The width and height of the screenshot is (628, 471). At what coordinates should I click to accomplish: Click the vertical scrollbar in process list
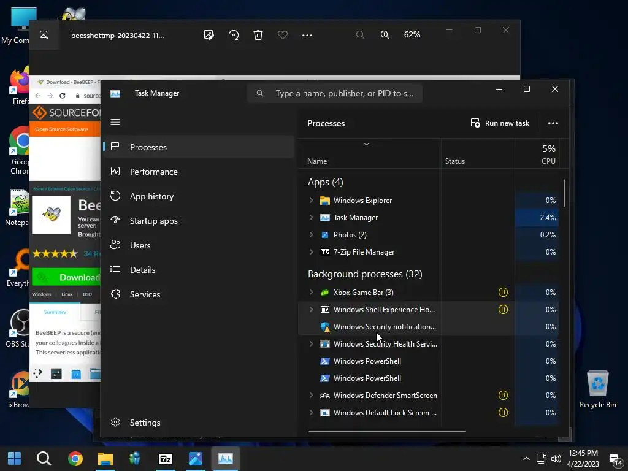click(x=564, y=193)
